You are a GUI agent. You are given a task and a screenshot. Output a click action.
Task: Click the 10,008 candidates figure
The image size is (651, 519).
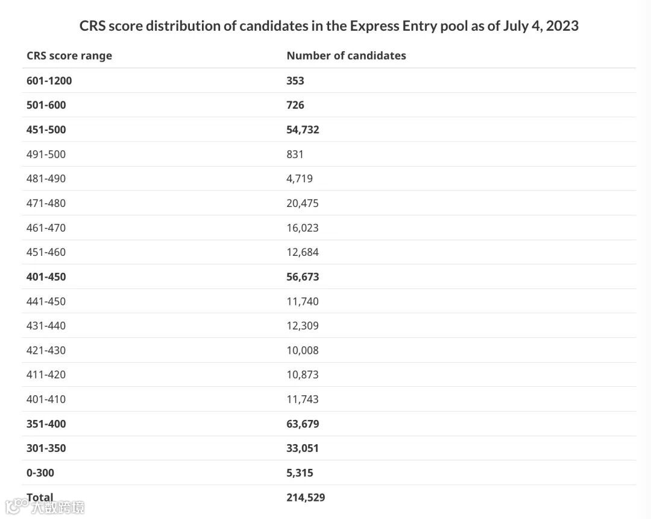(x=303, y=350)
